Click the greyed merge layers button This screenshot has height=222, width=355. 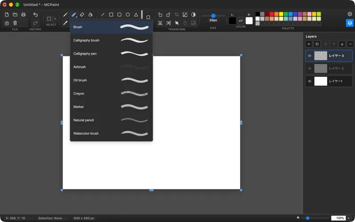[x=325, y=44]
